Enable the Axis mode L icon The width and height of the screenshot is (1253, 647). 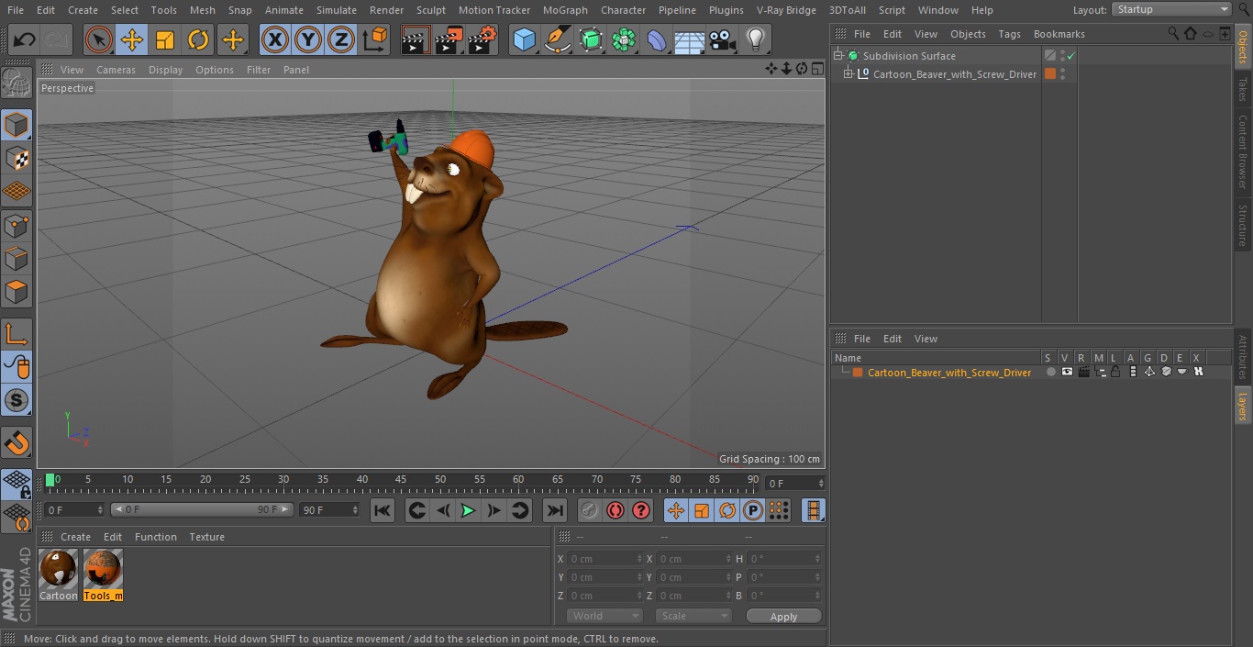[x=17, y=334]
